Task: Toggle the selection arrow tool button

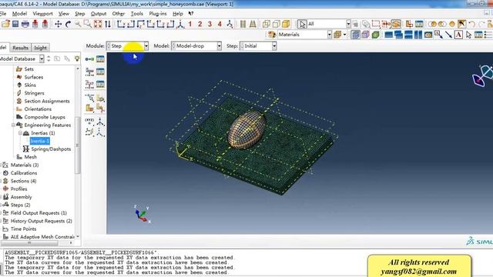Action: (x=302, y=24)
